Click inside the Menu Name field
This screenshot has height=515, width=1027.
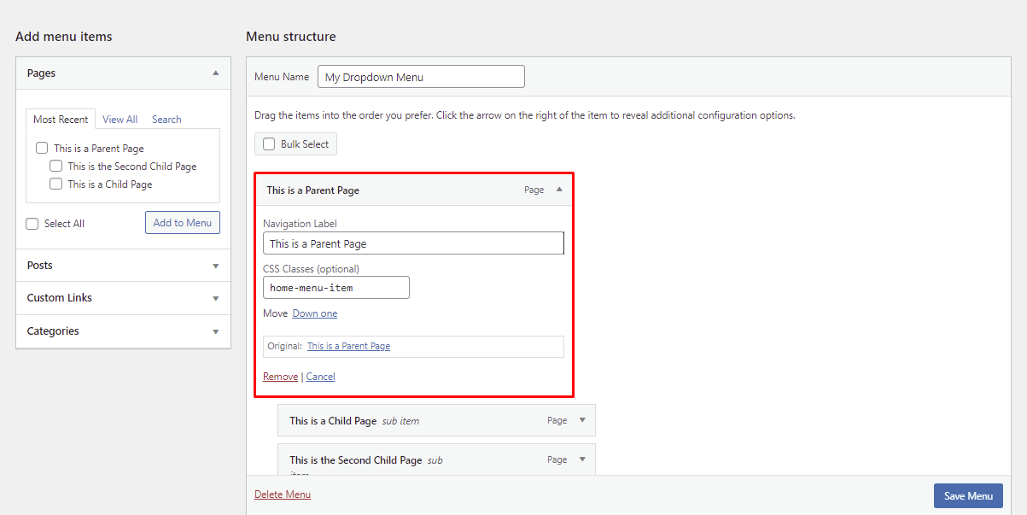(421, 76)
